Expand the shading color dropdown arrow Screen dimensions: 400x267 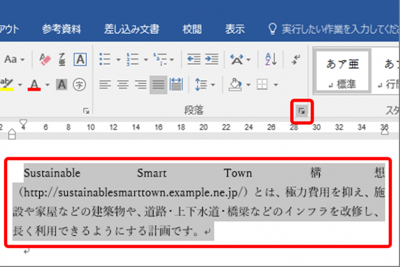tap(248, 85)
